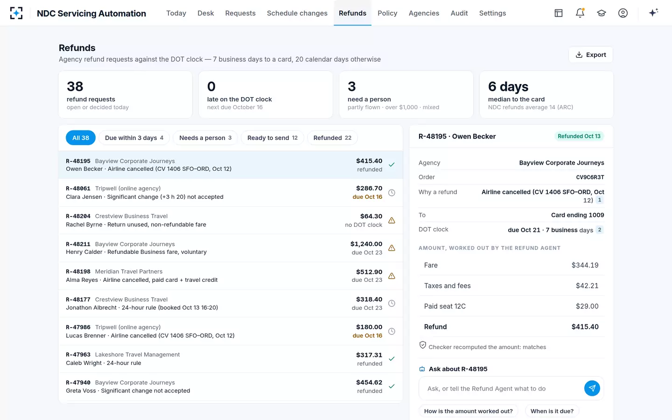Click the $1,240.00 amount on R-48211

366,244
